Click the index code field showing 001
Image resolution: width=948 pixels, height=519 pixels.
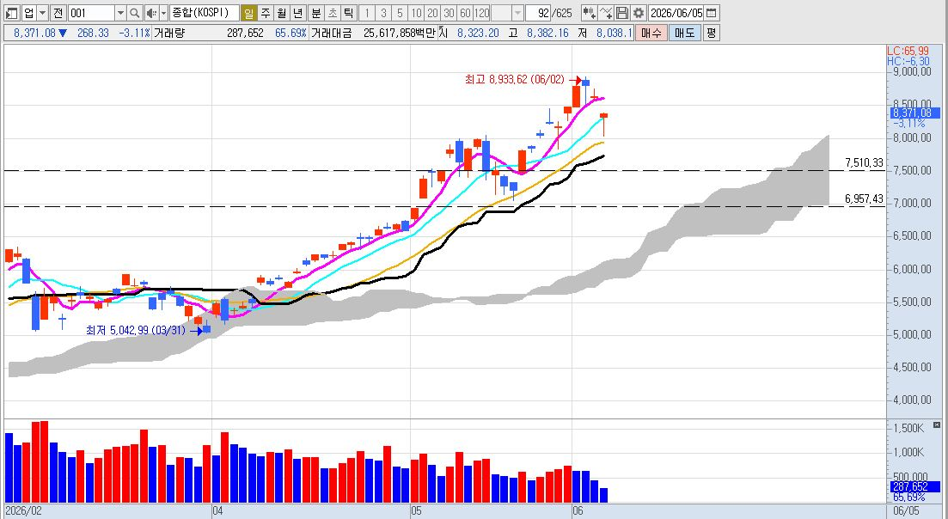tap(91, 13)
